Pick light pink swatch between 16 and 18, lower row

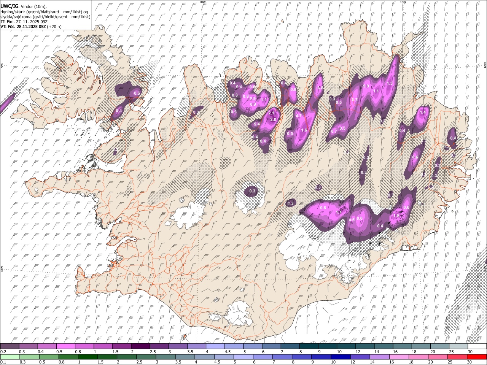tap(399, 357)
